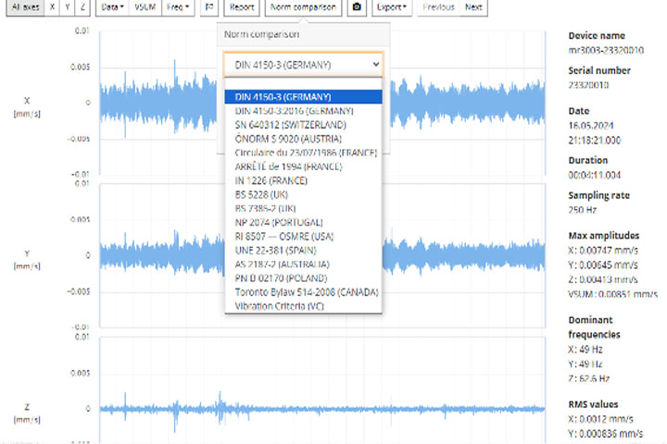This screenshot has width=667, height=444.
Task: Open the Report button
Action: (242, 7)
